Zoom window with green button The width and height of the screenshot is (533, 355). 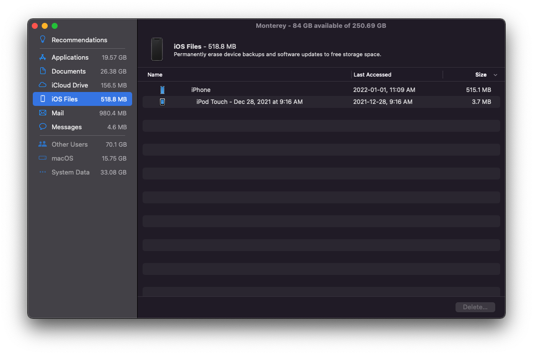click(54, 26)
